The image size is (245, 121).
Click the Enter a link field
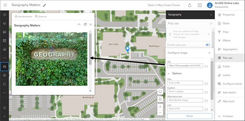(x=185, y=109)
